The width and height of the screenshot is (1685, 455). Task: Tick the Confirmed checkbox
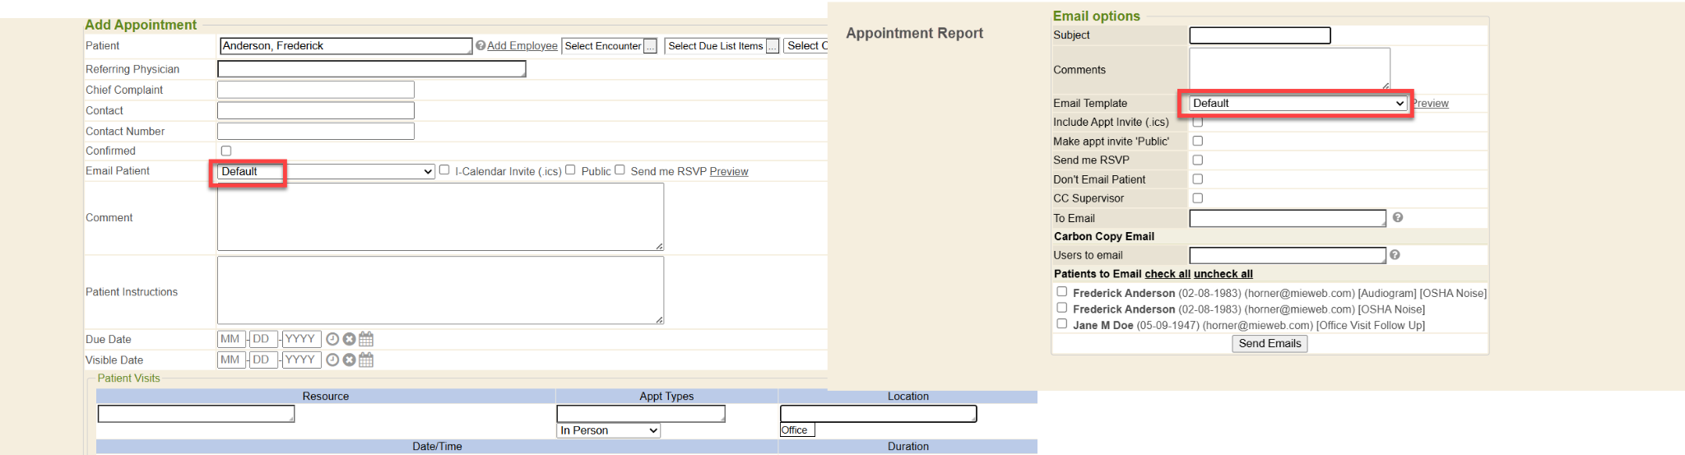pyautogui.click(x=226, y=151)
